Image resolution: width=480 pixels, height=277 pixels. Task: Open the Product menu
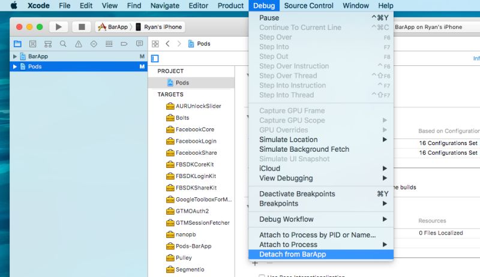click(230, 5)
